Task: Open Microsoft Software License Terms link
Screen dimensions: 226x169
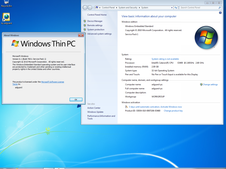Action: click(x=53, y=82)
